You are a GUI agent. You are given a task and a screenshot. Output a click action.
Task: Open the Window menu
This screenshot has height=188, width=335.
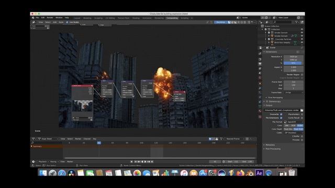(59, 18)
